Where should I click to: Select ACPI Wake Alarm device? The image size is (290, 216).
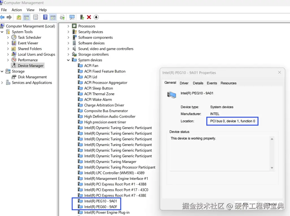pos(98,99)
